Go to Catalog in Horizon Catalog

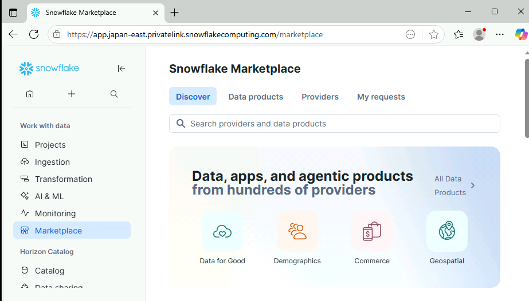(x=49, y=271)
